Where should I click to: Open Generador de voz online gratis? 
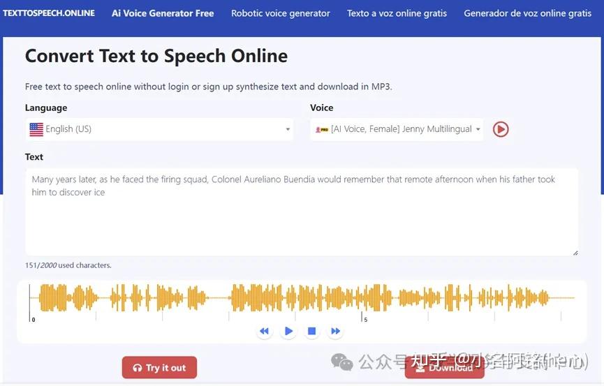pyautogui.click(x=527, y=13)
